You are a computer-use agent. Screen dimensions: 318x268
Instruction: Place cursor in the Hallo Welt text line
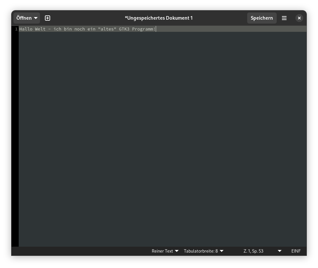[x=163, y=29]
